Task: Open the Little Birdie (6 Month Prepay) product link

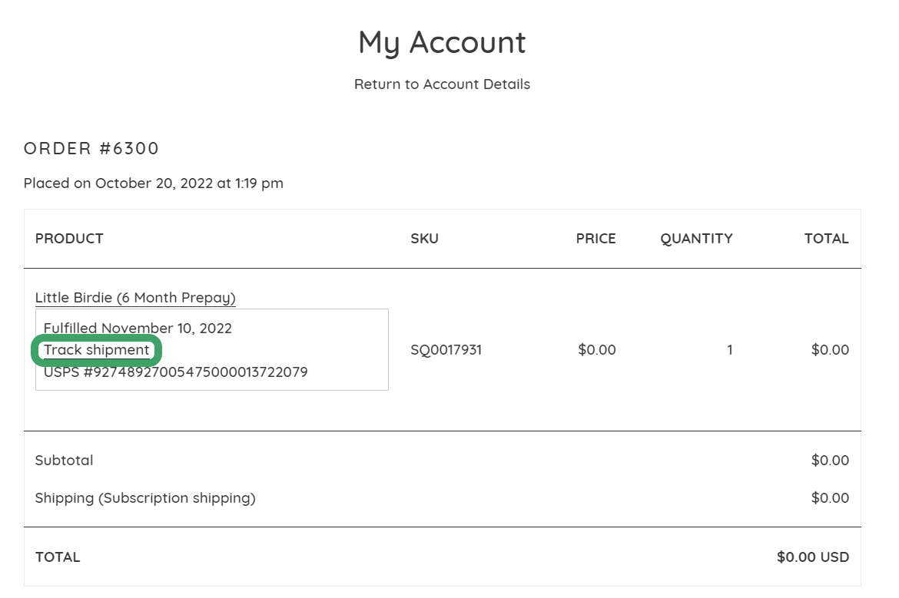Action: [135, 298]
